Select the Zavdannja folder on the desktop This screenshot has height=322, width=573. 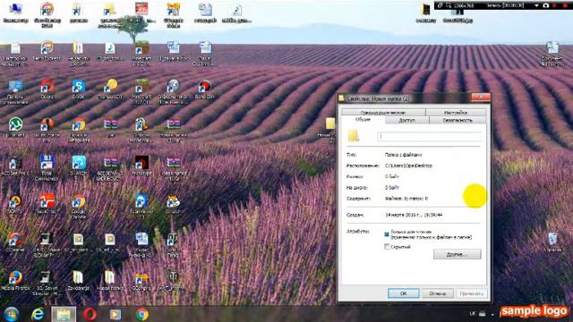pyautogui.click(x=78, y=281)
